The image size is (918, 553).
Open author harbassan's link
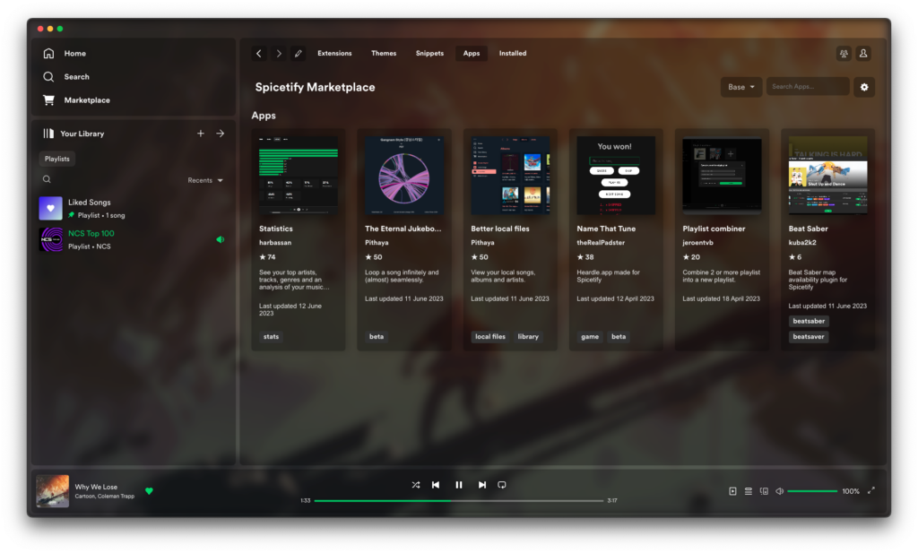(275, 242)
